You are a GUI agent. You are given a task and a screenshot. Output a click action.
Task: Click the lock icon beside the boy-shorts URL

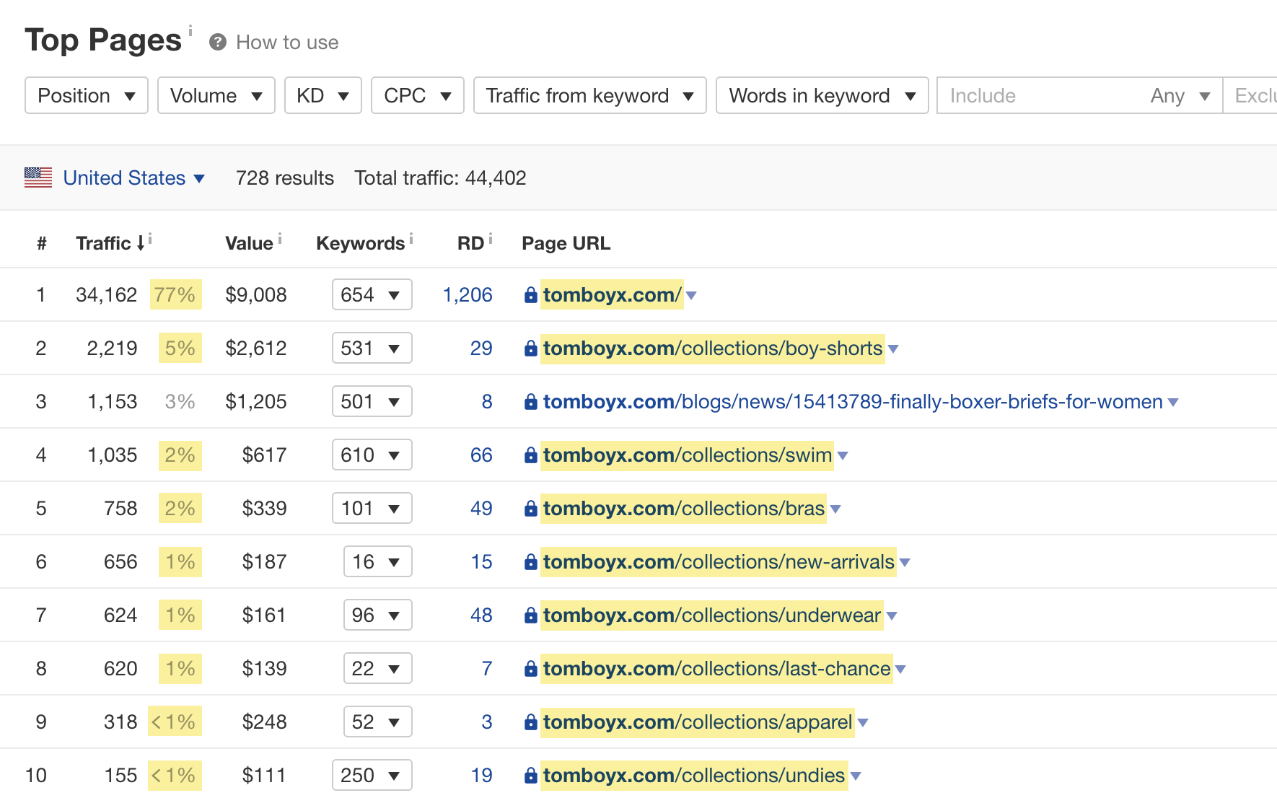[x=530, y=348]
